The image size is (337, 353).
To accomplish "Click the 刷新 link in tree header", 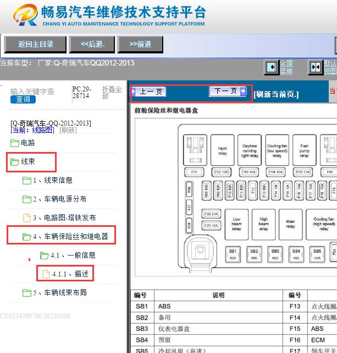I will [x=68, y=130].
